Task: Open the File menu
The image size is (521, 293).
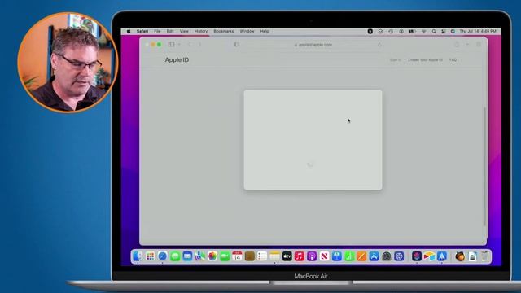Action: pos(157,31)
